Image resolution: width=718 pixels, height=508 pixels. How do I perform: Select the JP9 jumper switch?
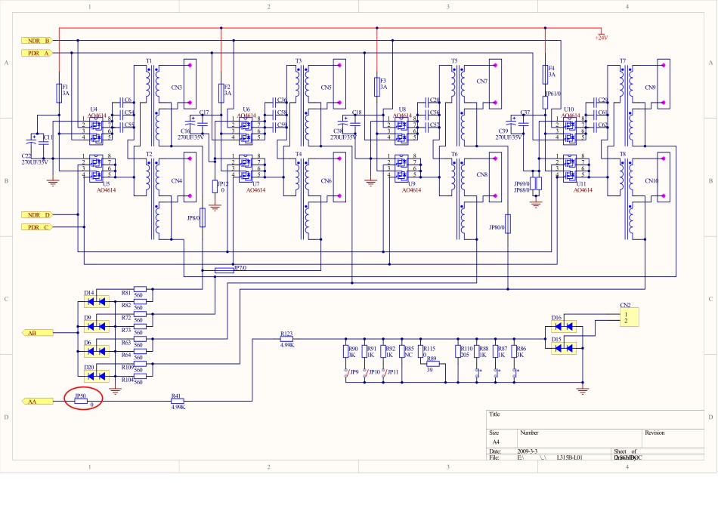(x=347, y=372)
